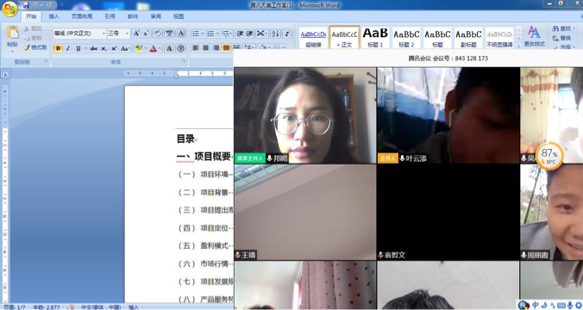Toggle Italic formatting
Screen dimensions: 583x310
pyautogui.click(x=68, y=48)
